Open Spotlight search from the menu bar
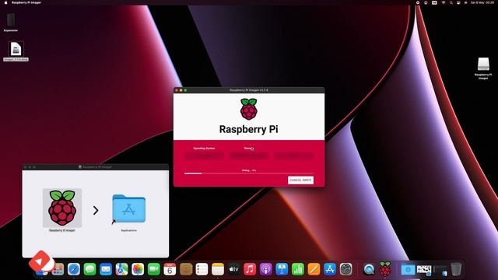 click(x=451, y=2)
